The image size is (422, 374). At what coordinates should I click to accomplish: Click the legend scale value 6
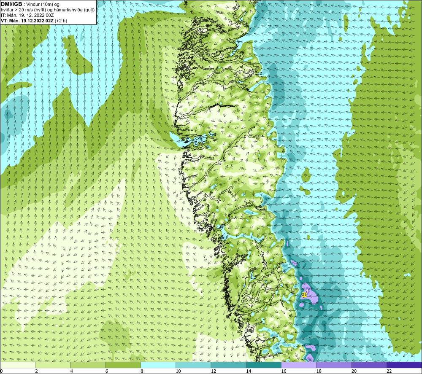(x=107, y=371)
